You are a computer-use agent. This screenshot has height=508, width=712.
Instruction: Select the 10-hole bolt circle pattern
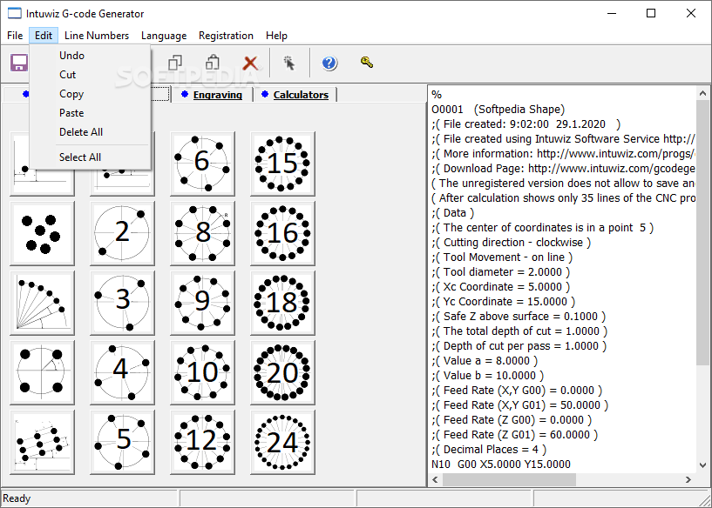(x=202, y=372)
